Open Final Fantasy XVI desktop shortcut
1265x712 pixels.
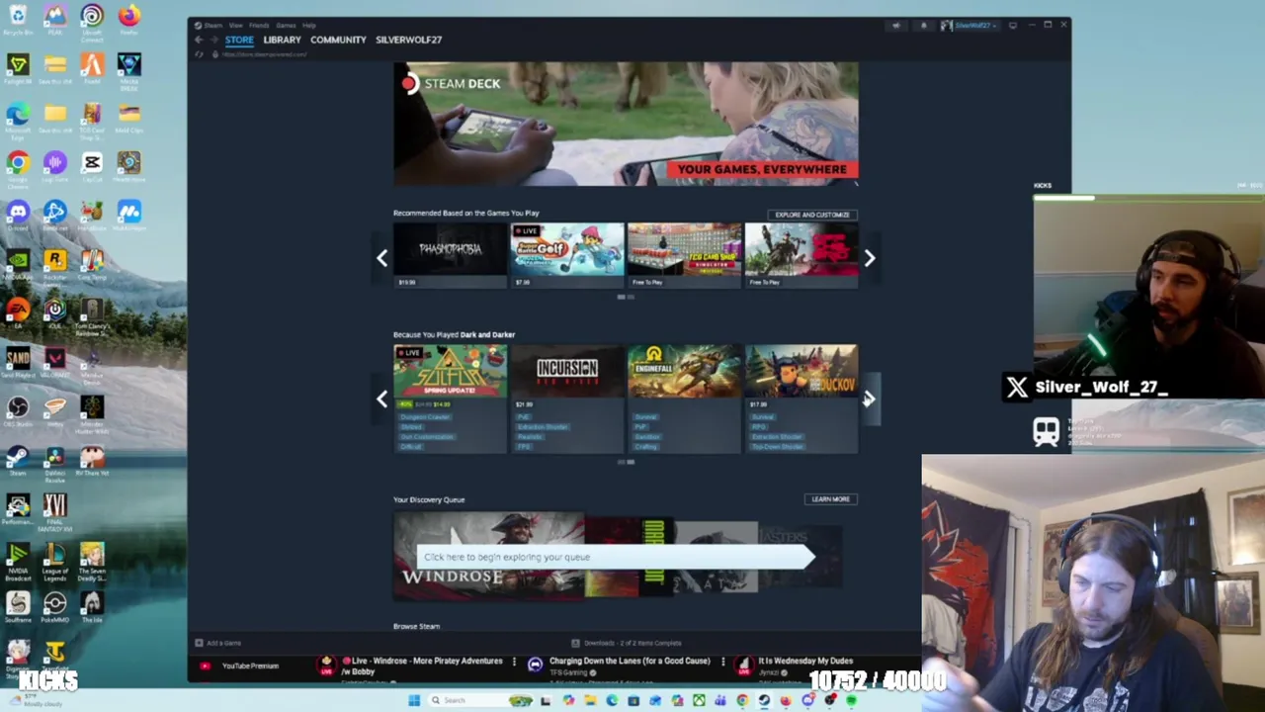click(55, 513)
